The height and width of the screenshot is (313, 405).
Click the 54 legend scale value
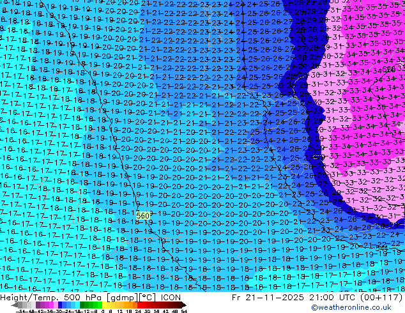point(185,311)
